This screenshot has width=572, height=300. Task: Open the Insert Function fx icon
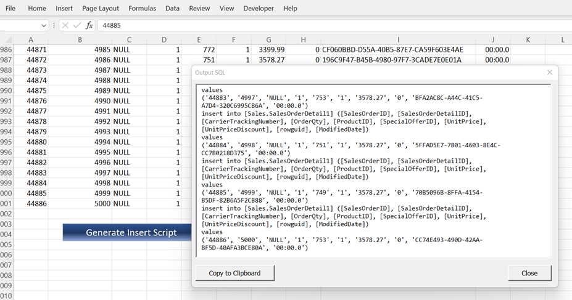pos(89,25)
